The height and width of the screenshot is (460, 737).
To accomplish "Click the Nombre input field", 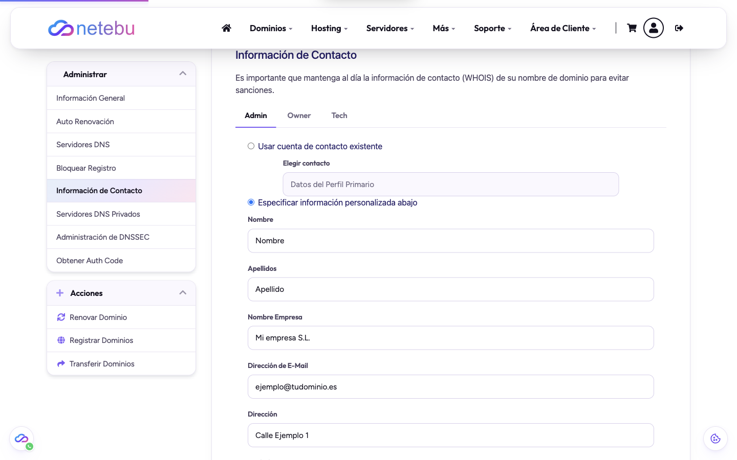I will coord(451,241).
